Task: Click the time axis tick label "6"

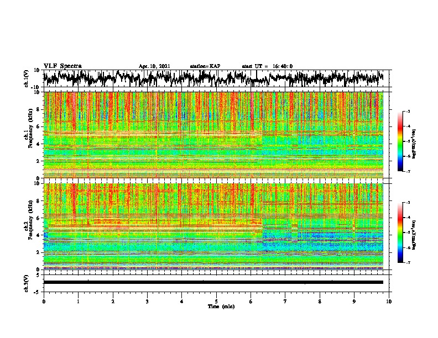Action: pyautogui.click(x=251, y=302)
